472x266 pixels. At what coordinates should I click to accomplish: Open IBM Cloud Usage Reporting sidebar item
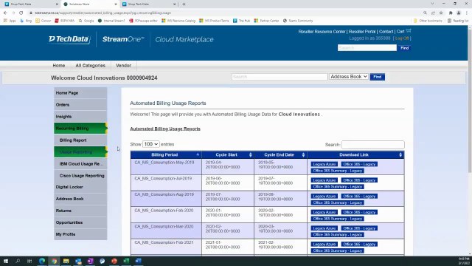point(80,164)
